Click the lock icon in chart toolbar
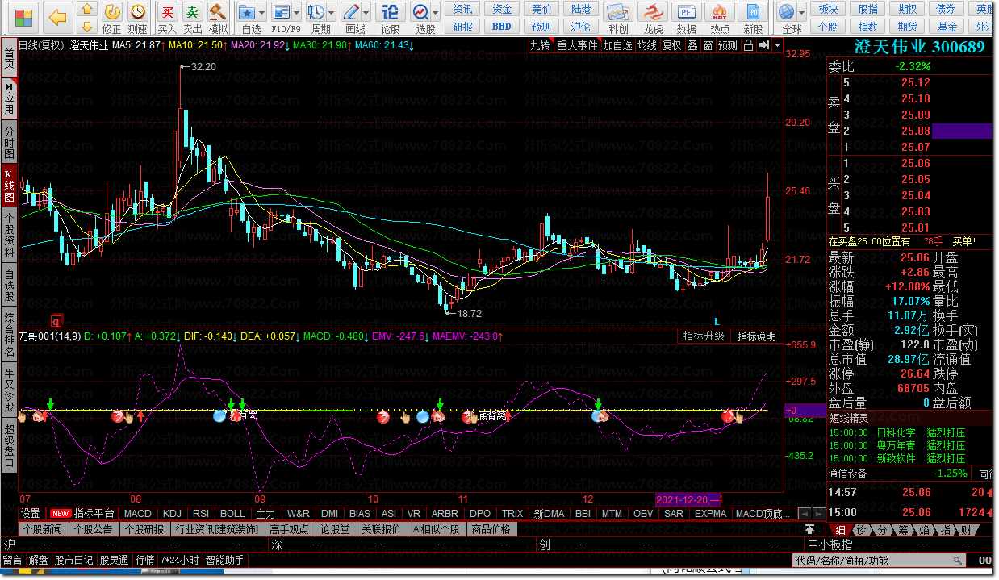Viewport: 999px width, 580px height. pos(748,45)
